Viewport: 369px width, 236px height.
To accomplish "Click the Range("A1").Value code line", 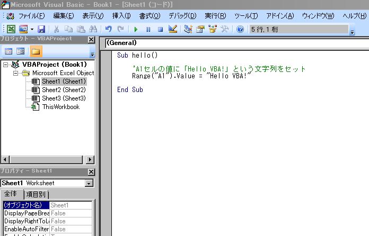I will (x=191, y=76).
